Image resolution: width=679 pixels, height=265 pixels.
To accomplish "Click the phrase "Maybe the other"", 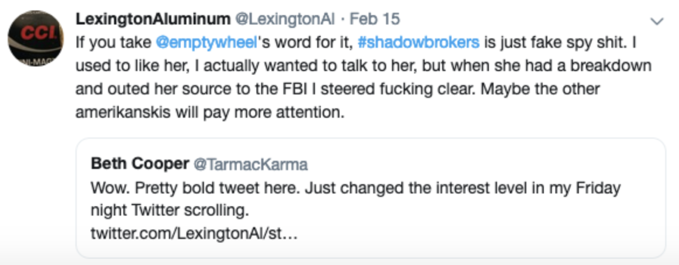I will (540, 89).
